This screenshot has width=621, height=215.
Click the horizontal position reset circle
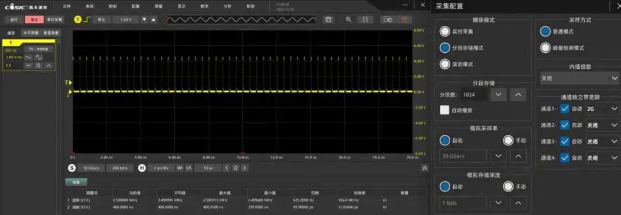[x=236, y=168]
